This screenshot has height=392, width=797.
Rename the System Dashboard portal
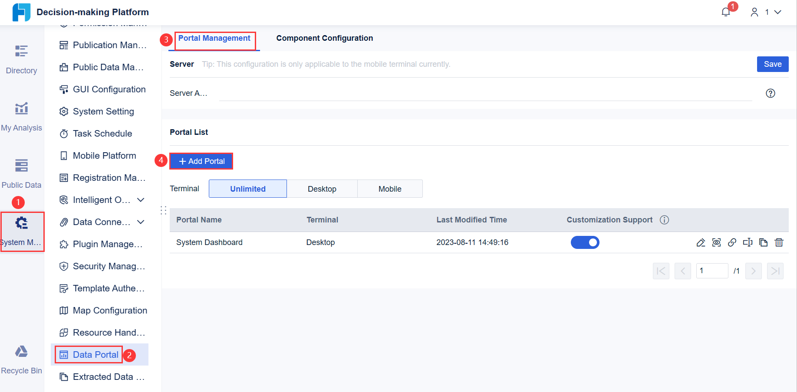click(748, 242)
